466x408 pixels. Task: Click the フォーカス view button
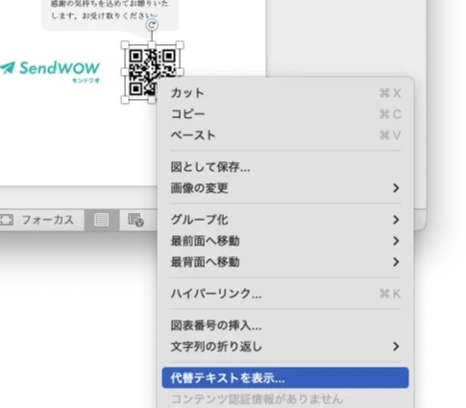point(37,220)
